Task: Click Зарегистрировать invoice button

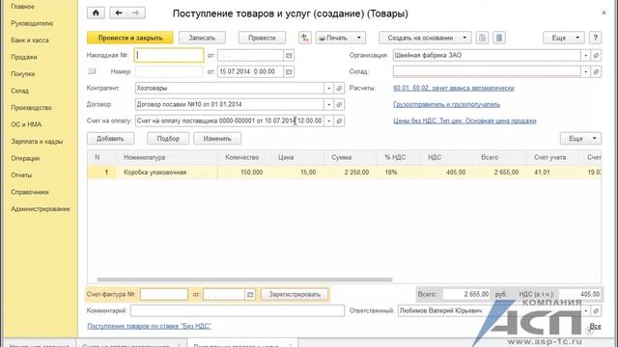Action: [x=295, y=294]
